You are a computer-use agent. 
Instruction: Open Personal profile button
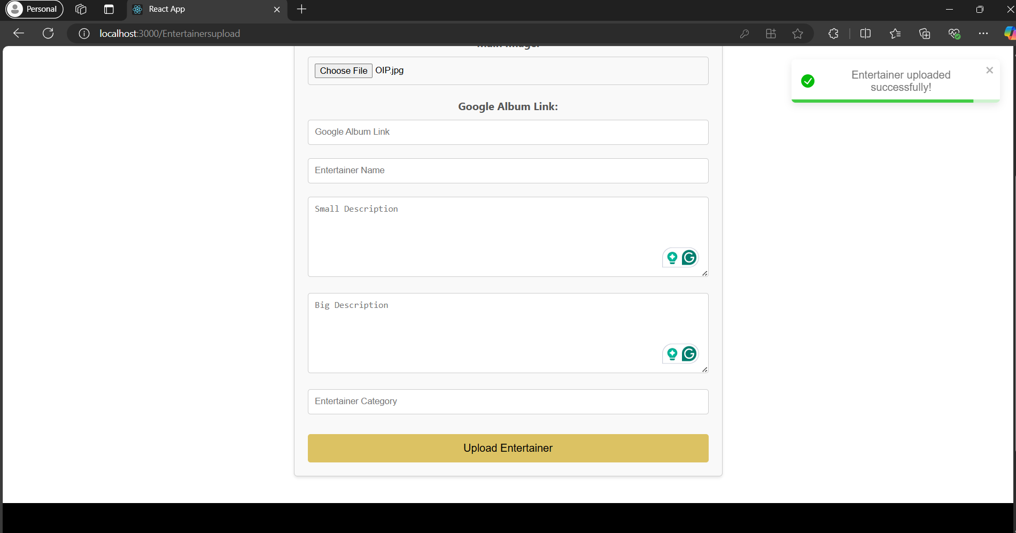pyautogui.click(x=34, y=9)
